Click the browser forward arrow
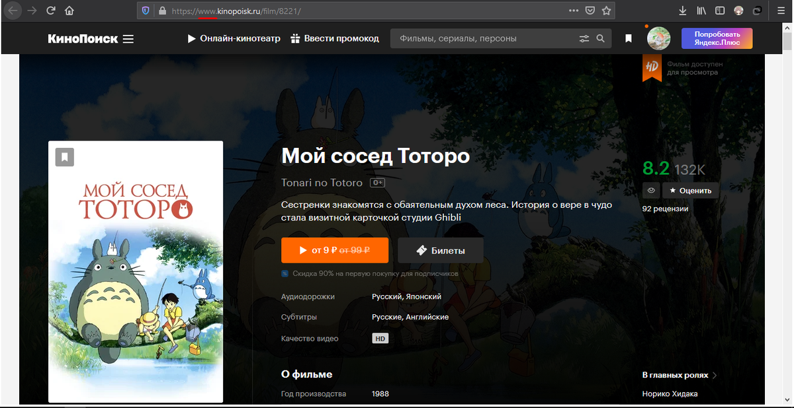This screenshot has height=408, width=794. (32, 11)
